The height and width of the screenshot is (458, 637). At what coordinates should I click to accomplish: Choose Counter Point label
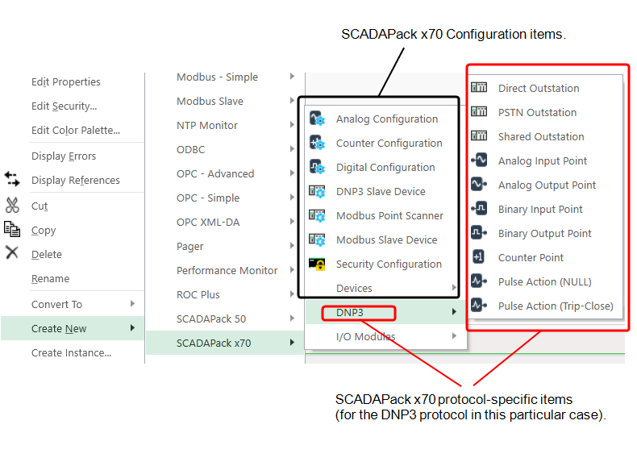(x=531, y=258)
